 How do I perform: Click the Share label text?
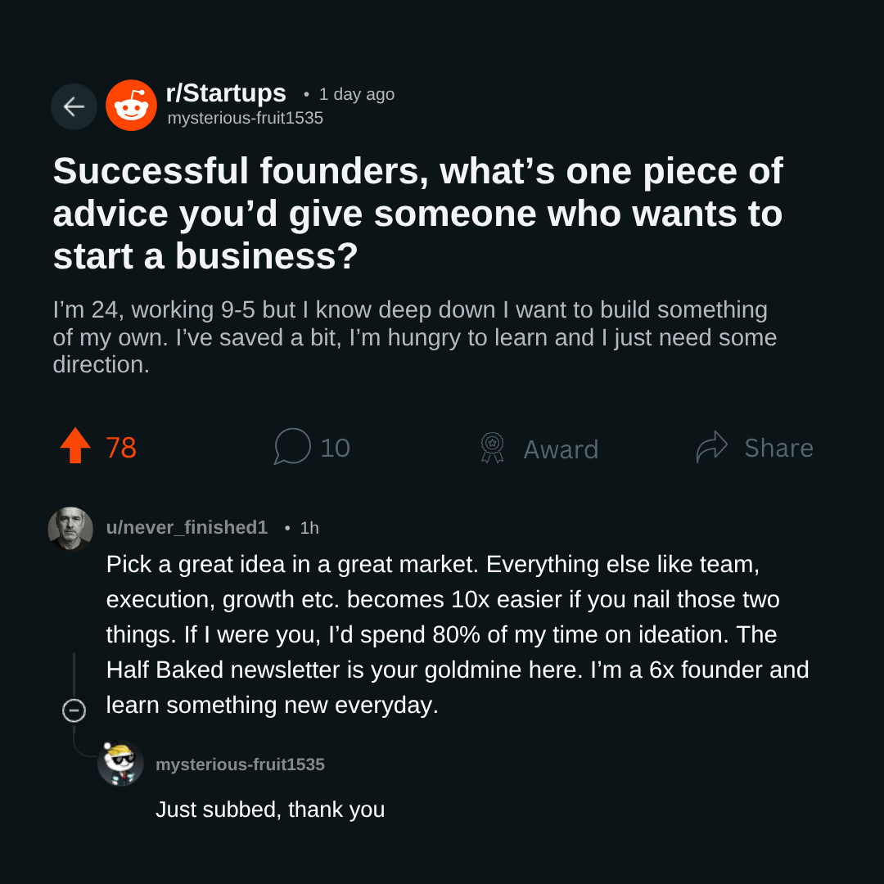(x=779, y=449)
